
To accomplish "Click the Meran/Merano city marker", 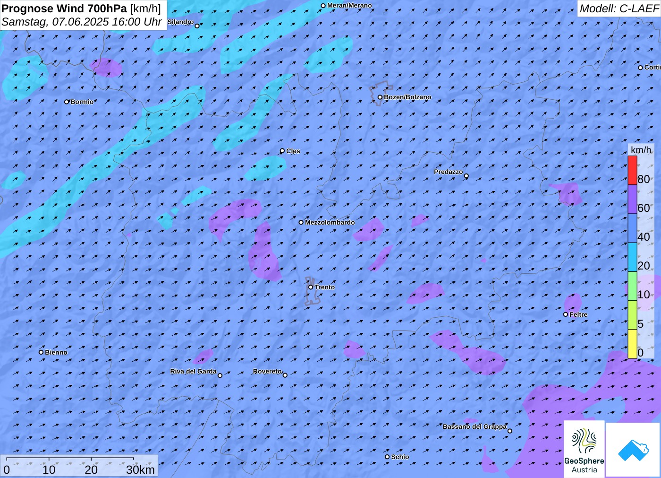I will click(x=323, y=6).
